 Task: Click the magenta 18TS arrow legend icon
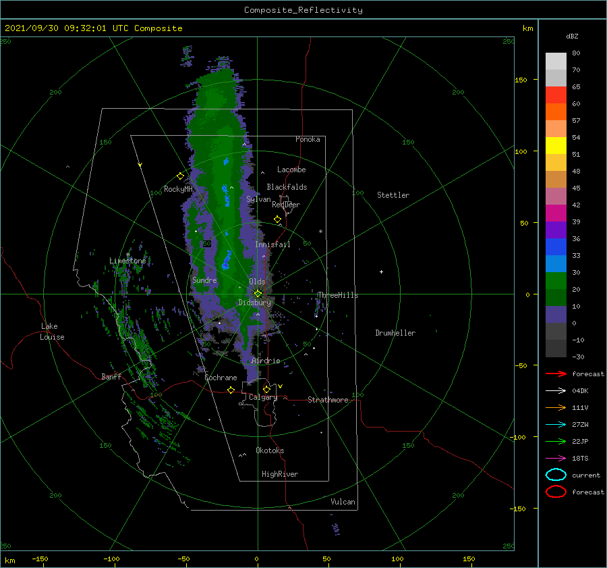click(556, 459)
